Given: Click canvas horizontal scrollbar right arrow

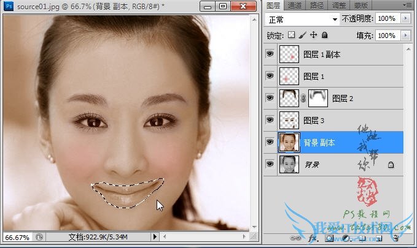Looking at the screenshot, I should tap(244, 236).
